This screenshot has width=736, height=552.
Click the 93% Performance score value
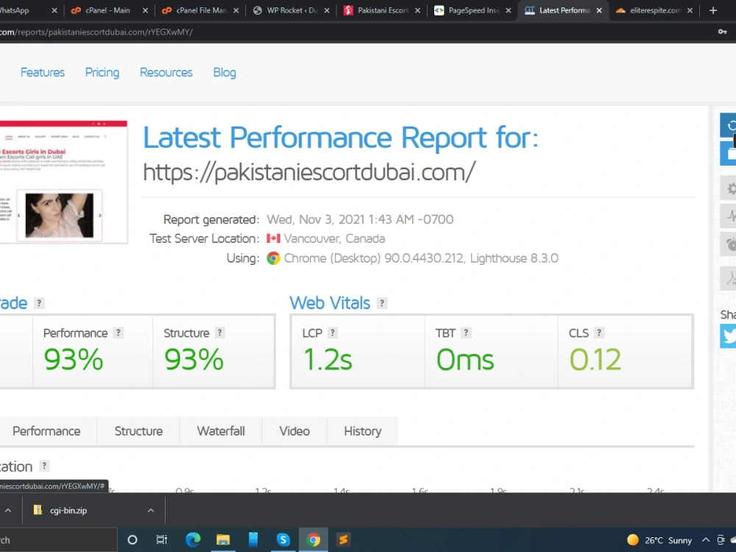point(73,360)
